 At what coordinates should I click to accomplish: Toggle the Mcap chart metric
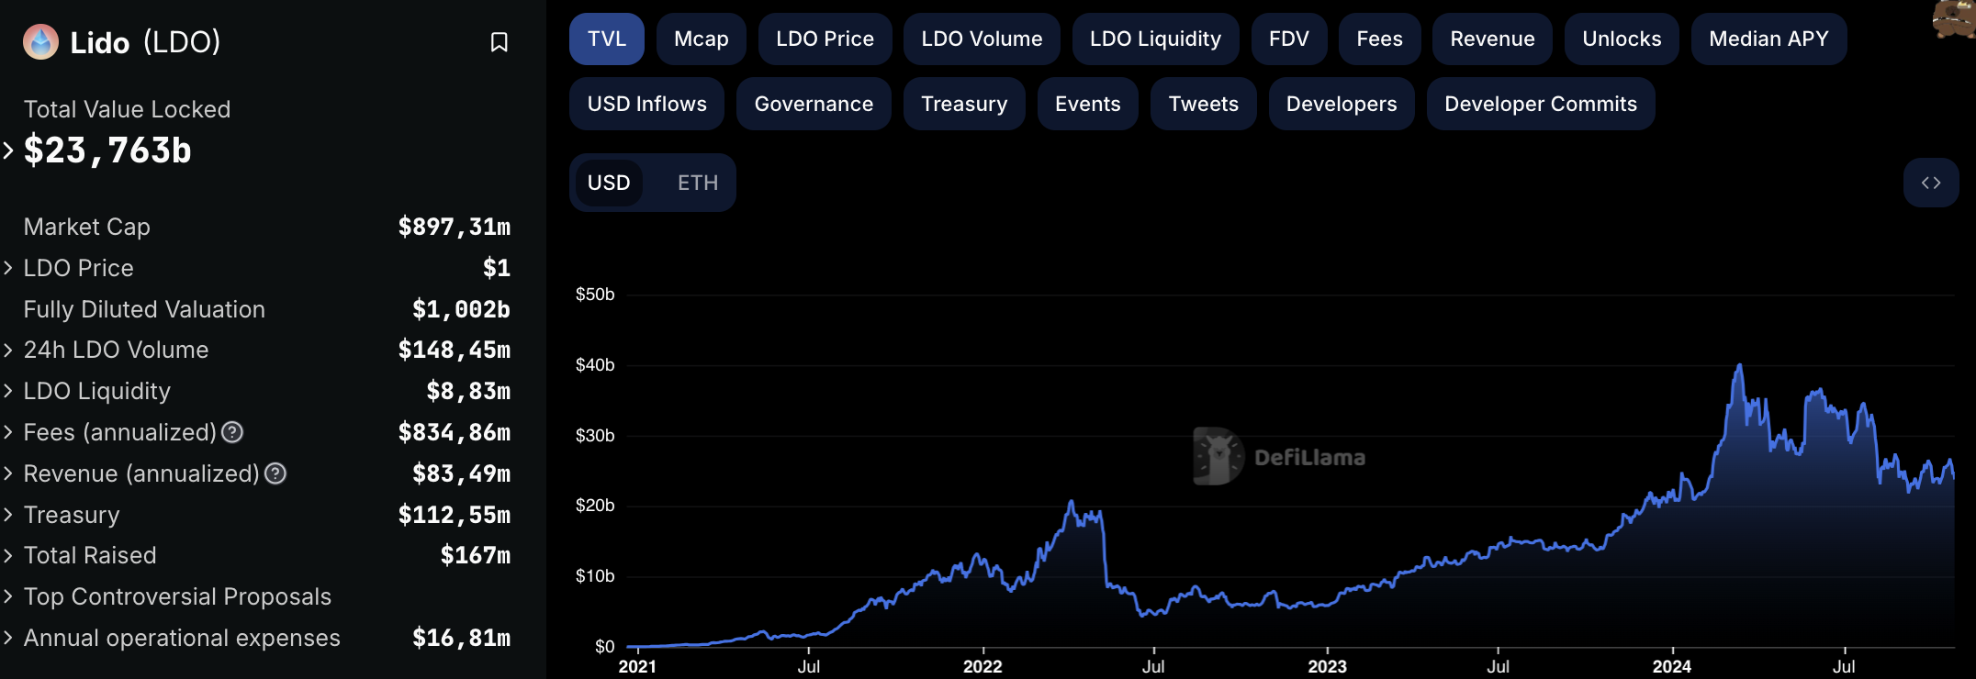(702, 39)
